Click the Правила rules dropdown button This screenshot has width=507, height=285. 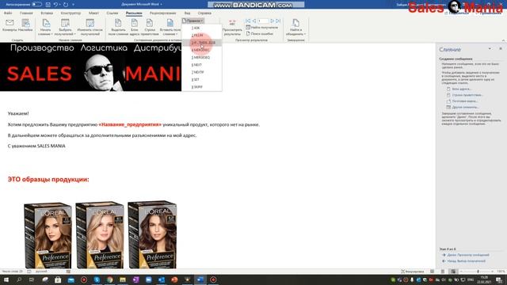[x=193, y=21]
